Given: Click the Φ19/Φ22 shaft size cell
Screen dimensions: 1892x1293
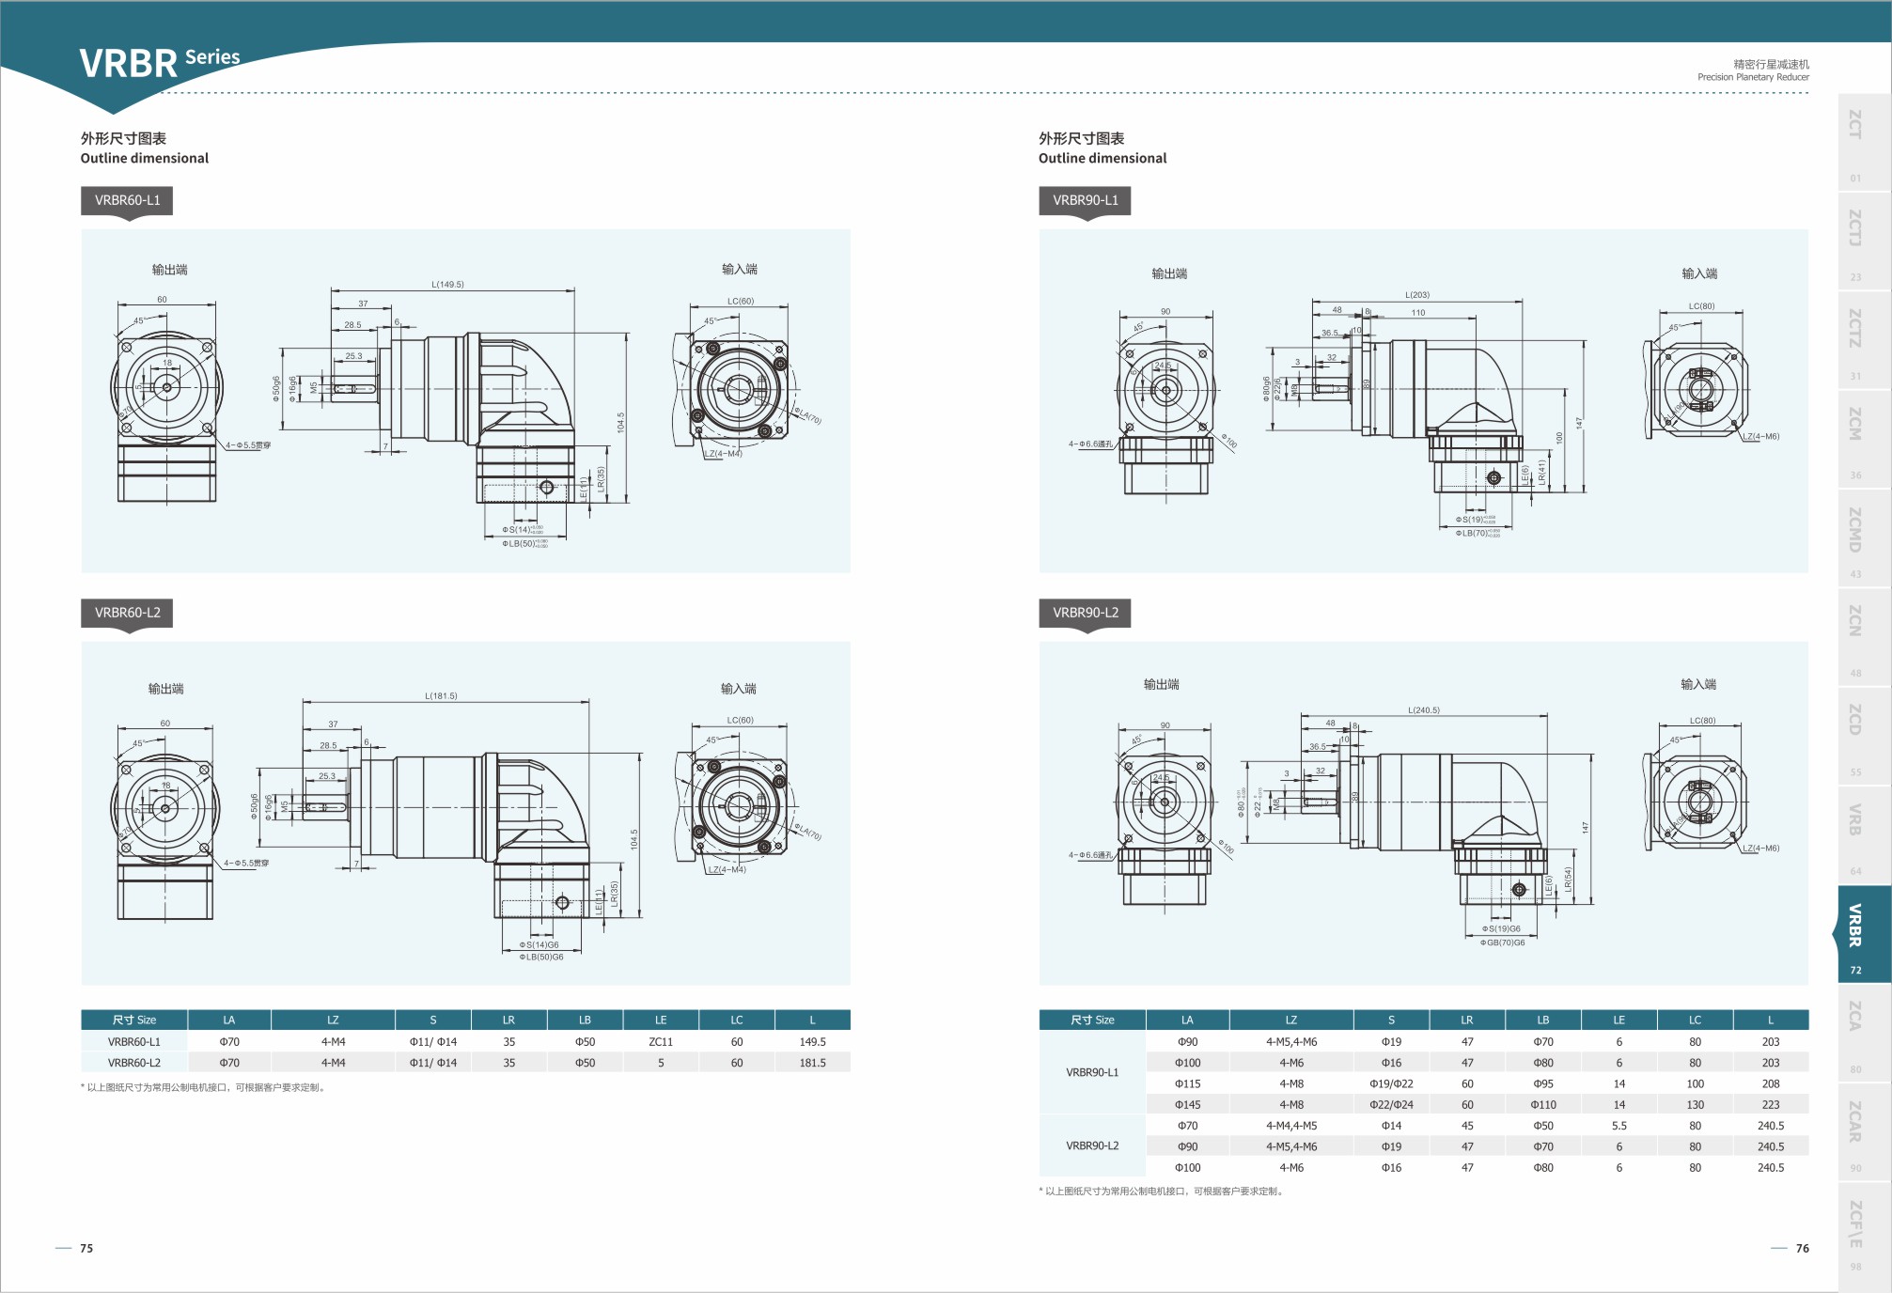Looking at the screenshot, I should 1391,1084.
